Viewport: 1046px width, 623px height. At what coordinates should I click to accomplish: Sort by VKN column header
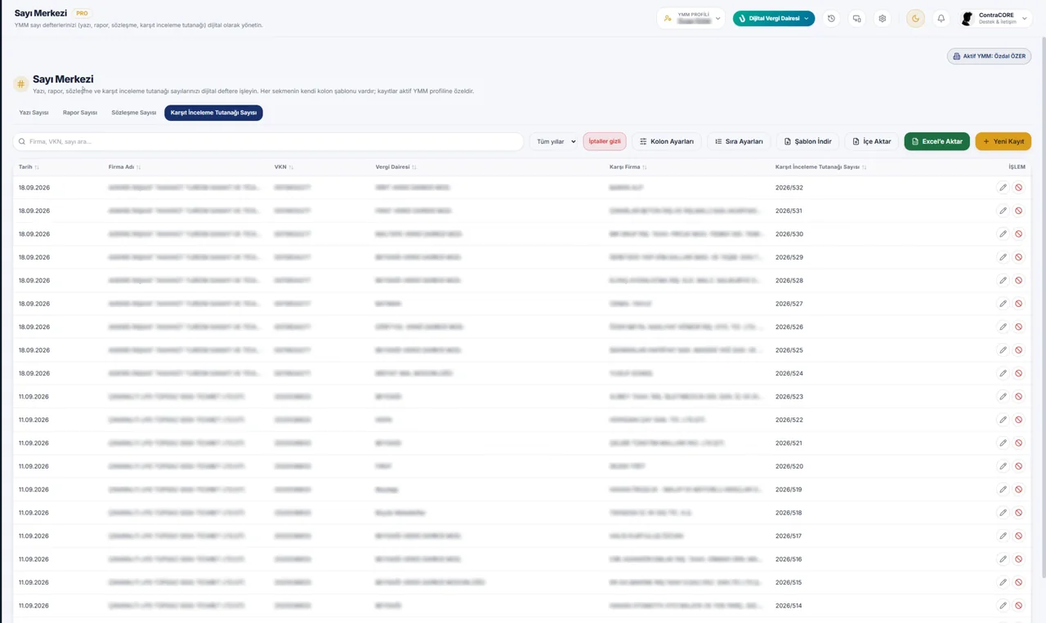pos(284,167)
